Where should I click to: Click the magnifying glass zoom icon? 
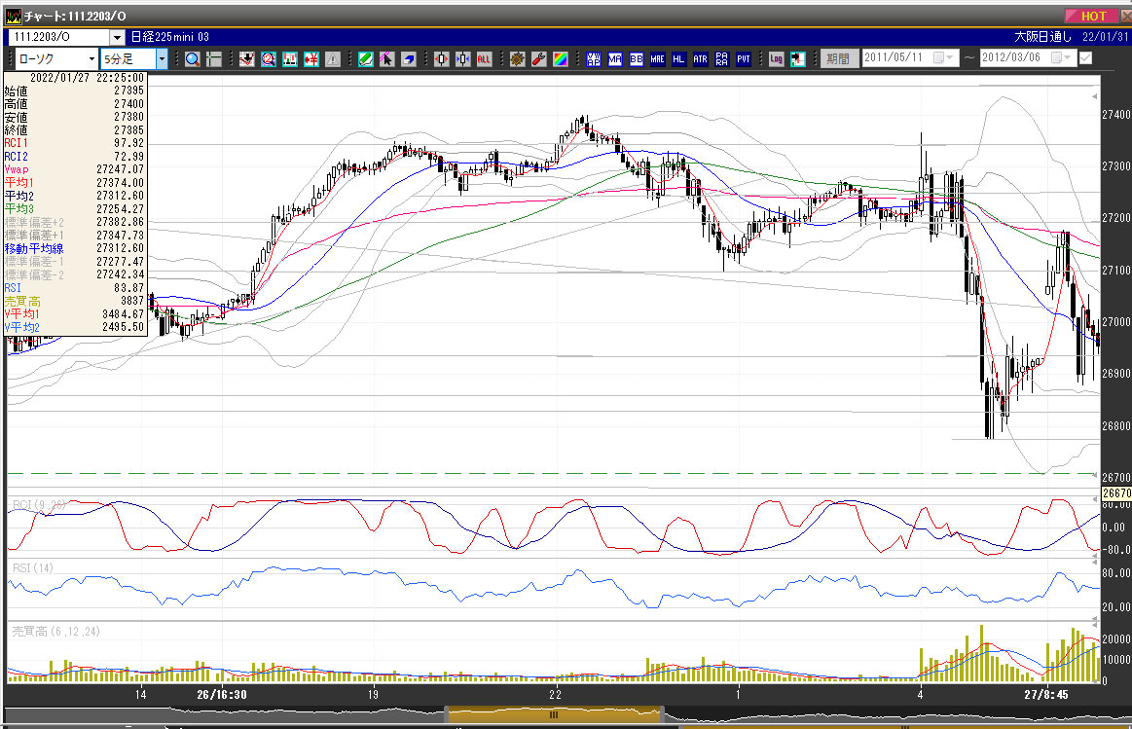tap(193, 58)
